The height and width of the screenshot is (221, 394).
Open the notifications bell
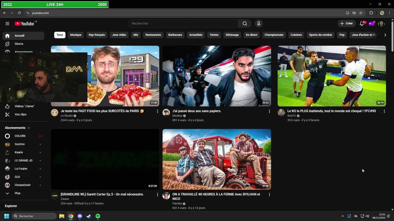click(362, 24)
